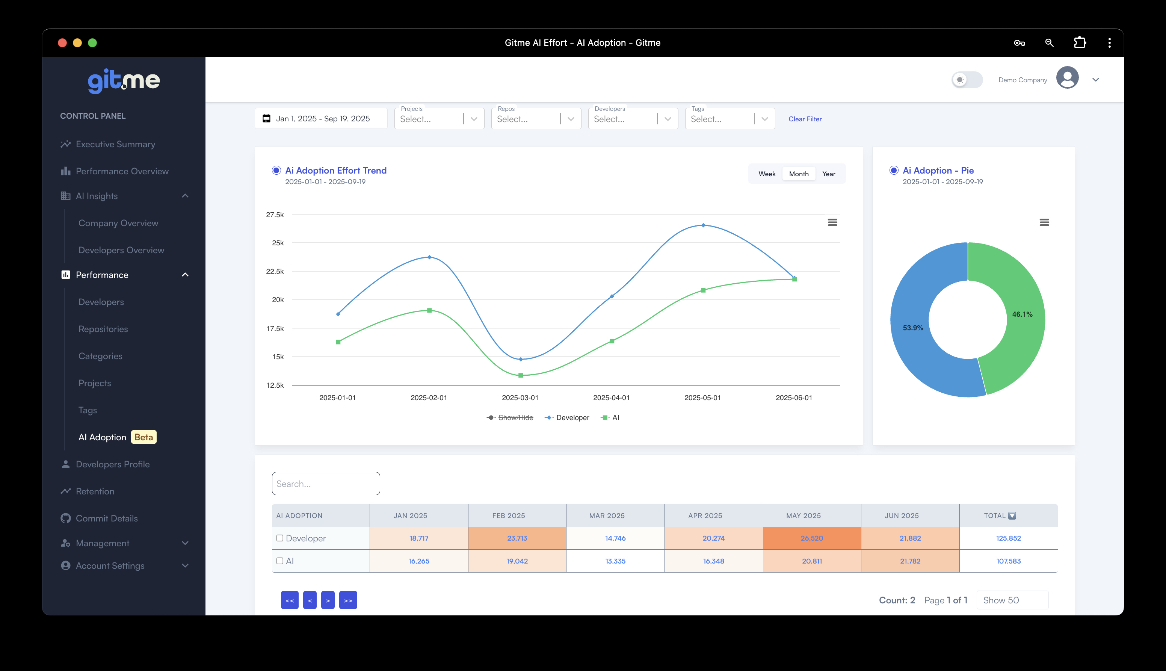Click the calendar icon in the date range

pos(266,119)
